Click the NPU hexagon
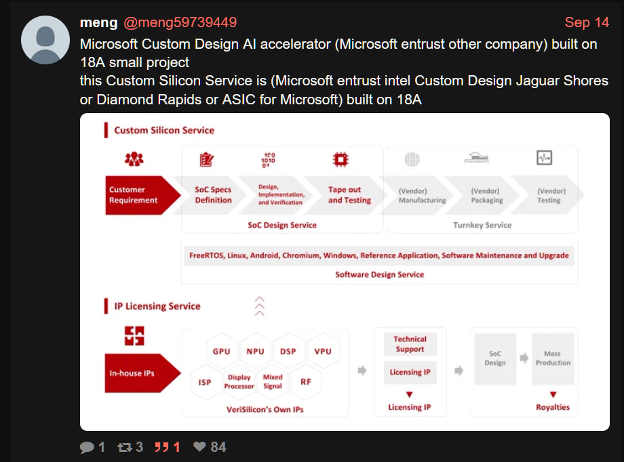This screenshot has width=624, height=462. pyautogui.click(x=256, y=351)
